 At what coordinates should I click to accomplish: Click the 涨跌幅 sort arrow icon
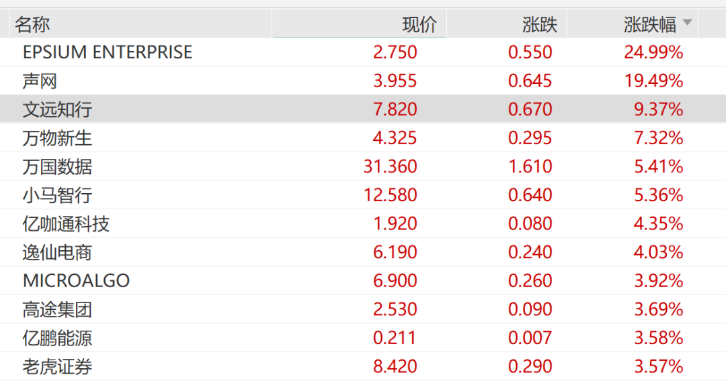(687, 23)
